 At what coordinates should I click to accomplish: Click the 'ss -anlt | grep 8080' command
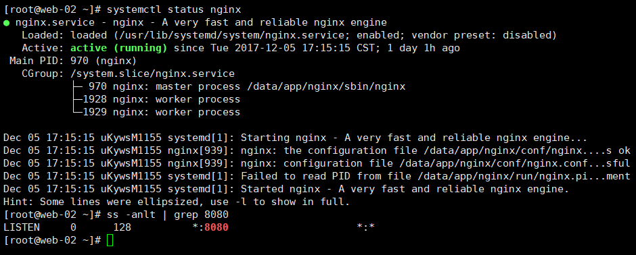168,215
